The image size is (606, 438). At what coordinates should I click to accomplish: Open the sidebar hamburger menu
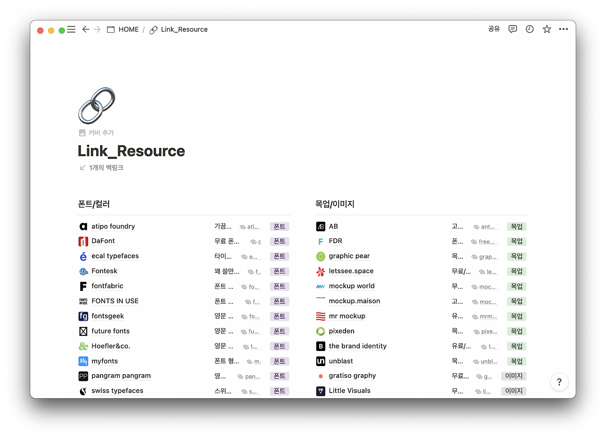click(x=71, y=29)
